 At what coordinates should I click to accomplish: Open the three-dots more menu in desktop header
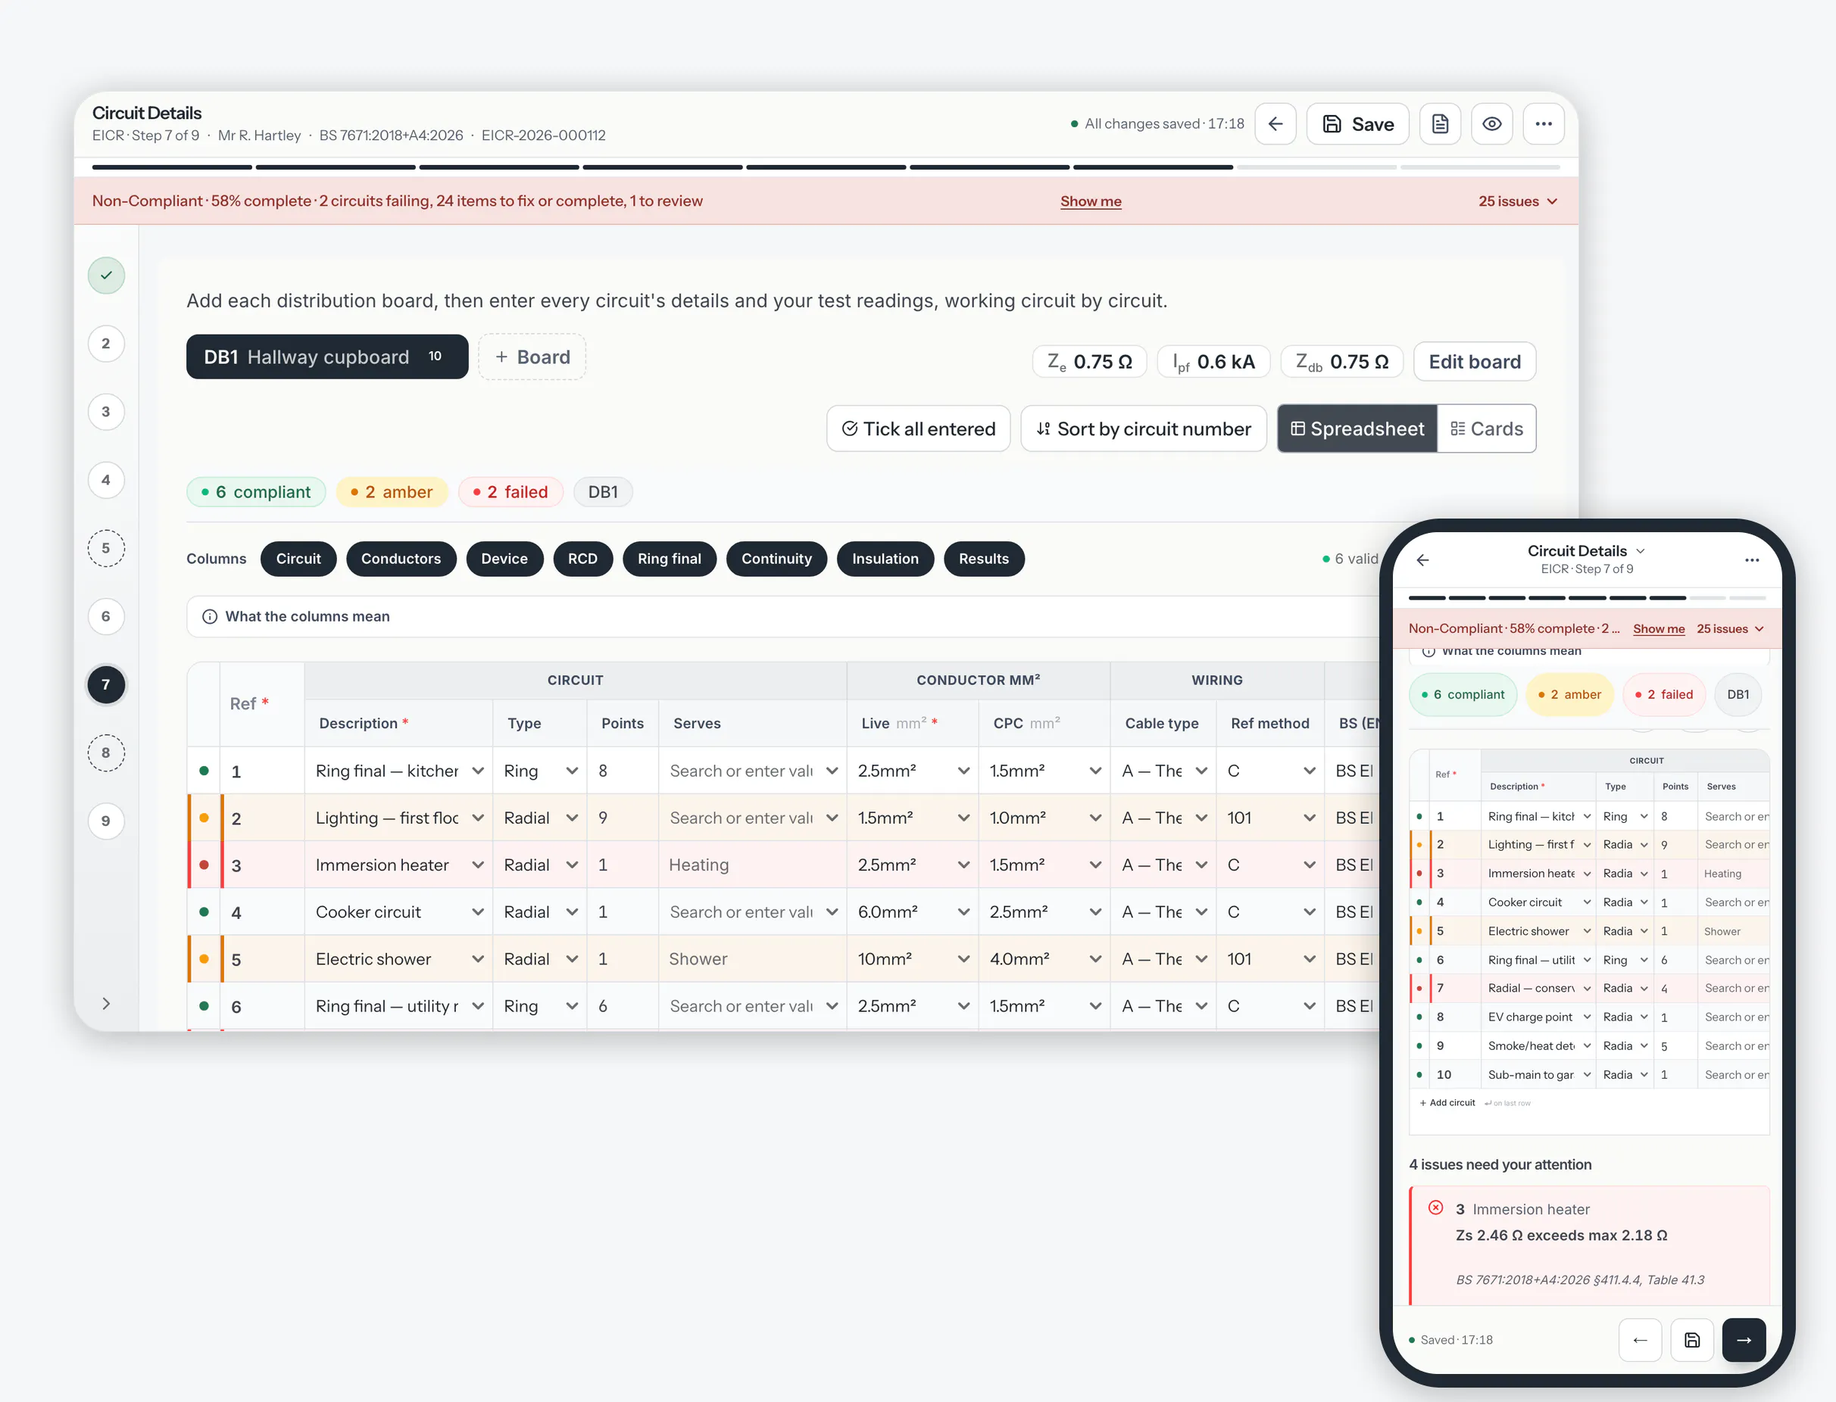pos(1543,124)
